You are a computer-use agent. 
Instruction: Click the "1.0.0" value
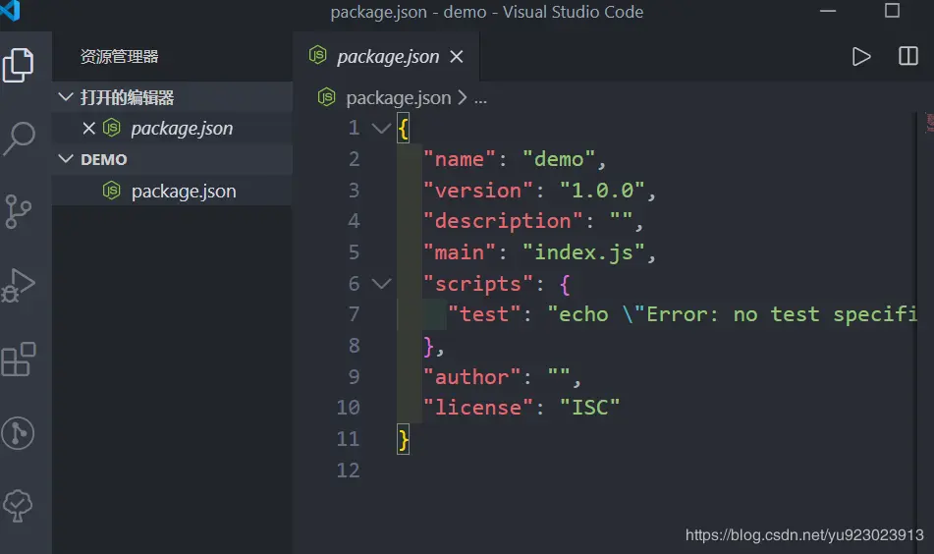click(602, 190)
